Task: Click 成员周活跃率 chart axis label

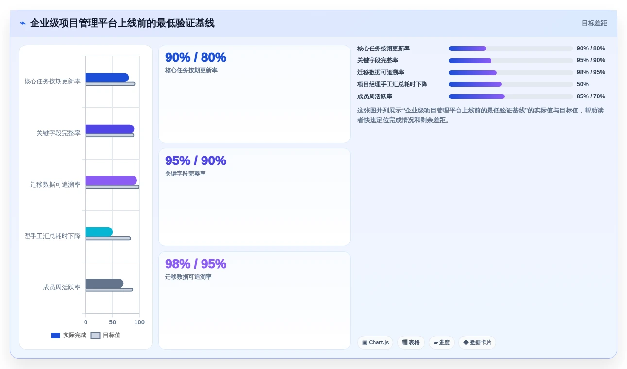Action: [x=62, y=288]
